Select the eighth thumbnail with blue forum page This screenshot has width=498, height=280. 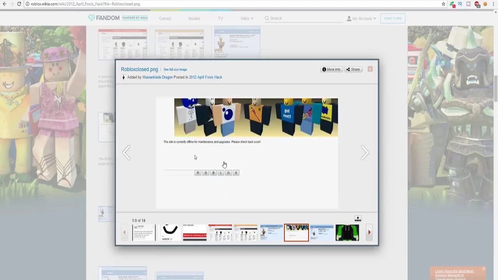[322, 233]
